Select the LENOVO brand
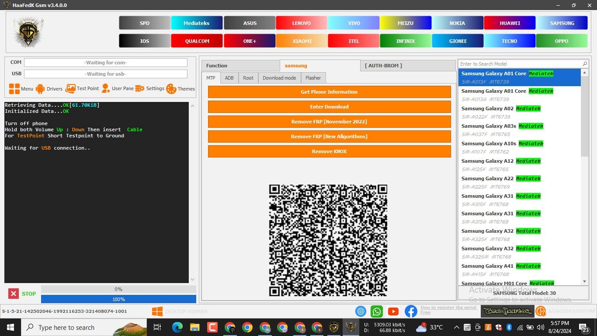Viewport: 597px width, 336px height. [x=302, y=23]
